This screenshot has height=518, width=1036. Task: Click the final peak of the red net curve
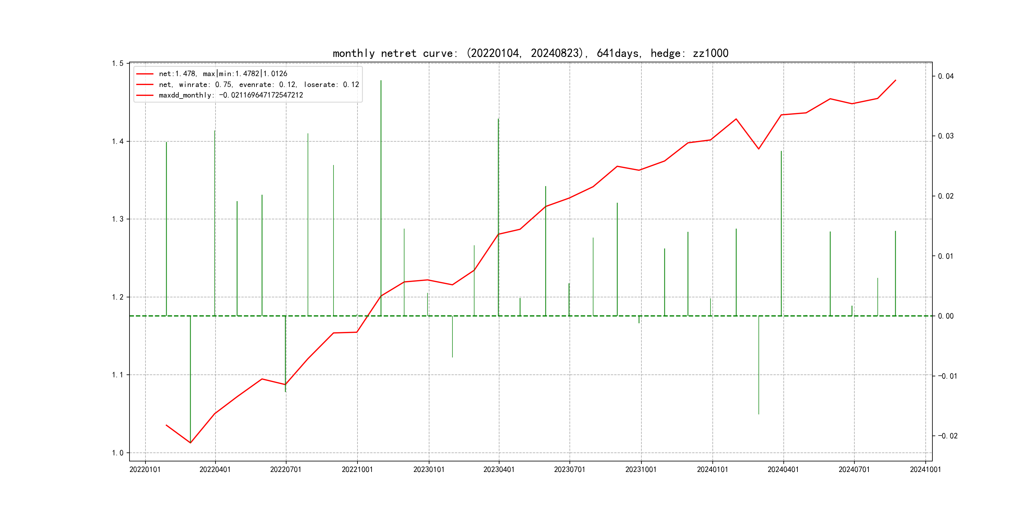click(x=895, y=81)
